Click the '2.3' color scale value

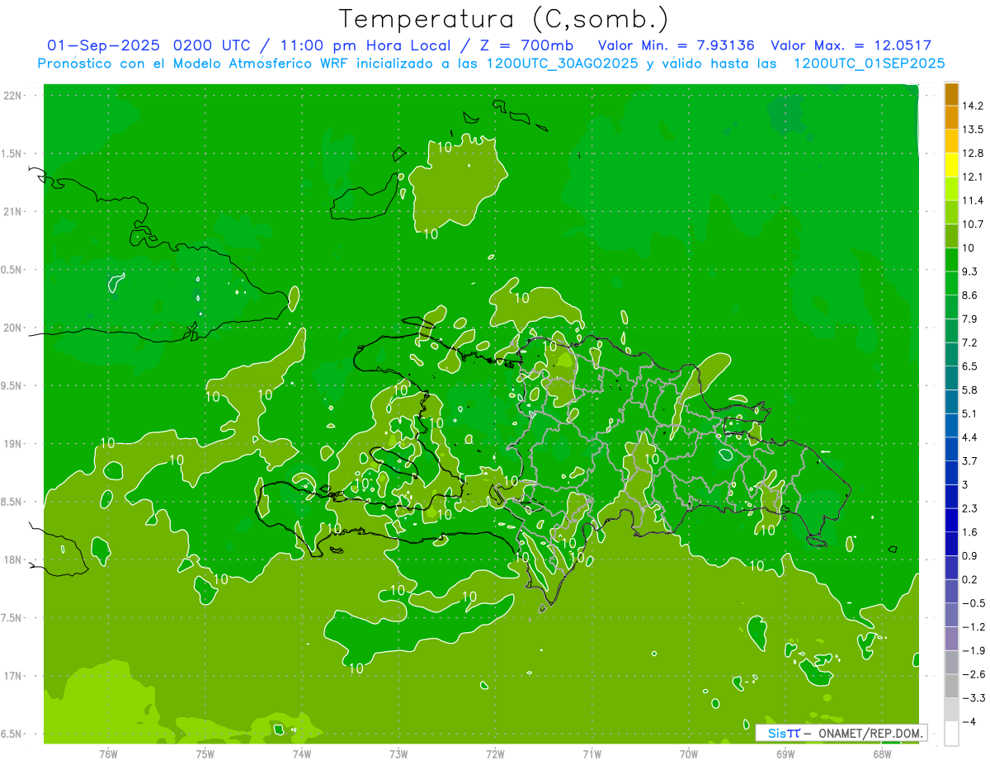coord(970,508)
